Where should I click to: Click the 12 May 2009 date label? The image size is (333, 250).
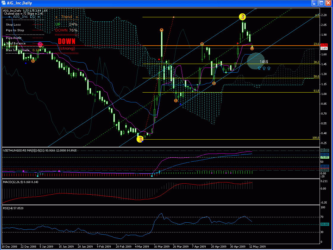(x=257, y=247)
